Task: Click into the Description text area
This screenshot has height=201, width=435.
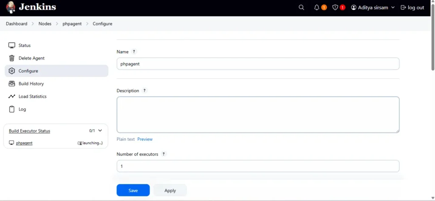Action: click(258, 115)
